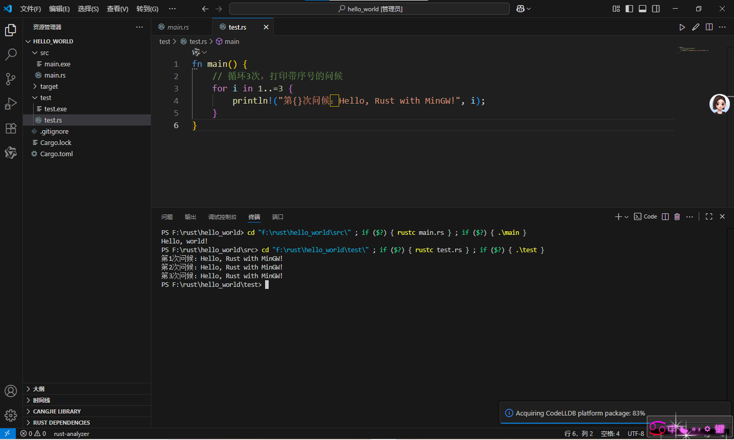Expand the 时间线 timeline section
The image size is (734, 440).
[87, 400]
